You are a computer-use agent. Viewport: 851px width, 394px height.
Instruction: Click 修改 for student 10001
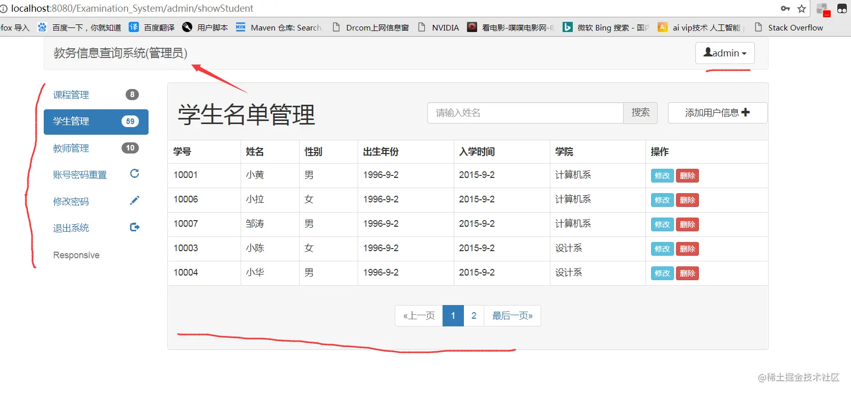coord(662,175)
